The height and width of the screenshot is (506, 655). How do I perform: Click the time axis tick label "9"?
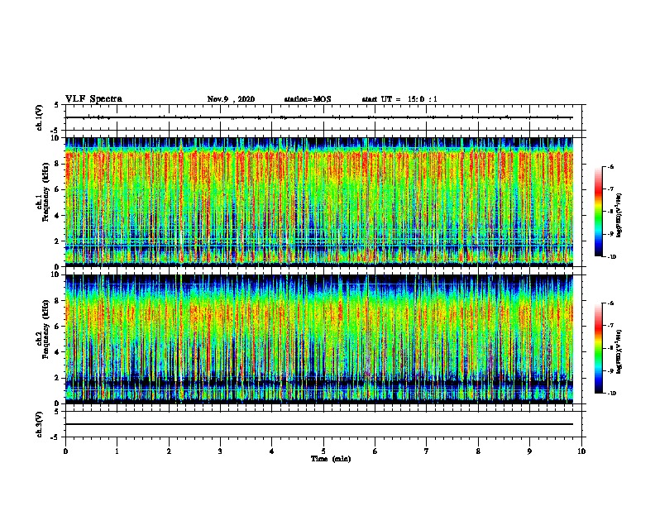[x=529, y=451]
